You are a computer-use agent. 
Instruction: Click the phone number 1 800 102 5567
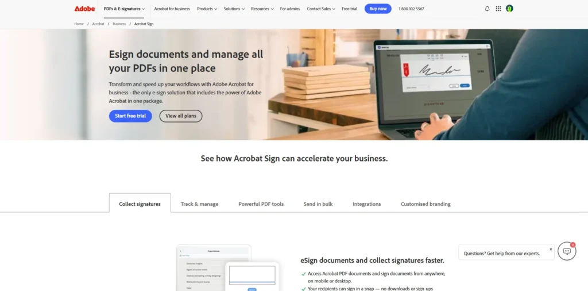(411, 9)
